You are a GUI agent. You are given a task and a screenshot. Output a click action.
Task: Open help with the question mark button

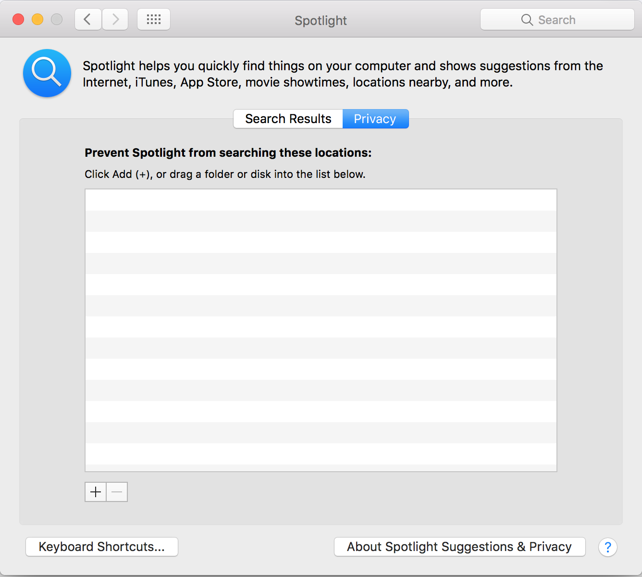(x=608, y=547)
